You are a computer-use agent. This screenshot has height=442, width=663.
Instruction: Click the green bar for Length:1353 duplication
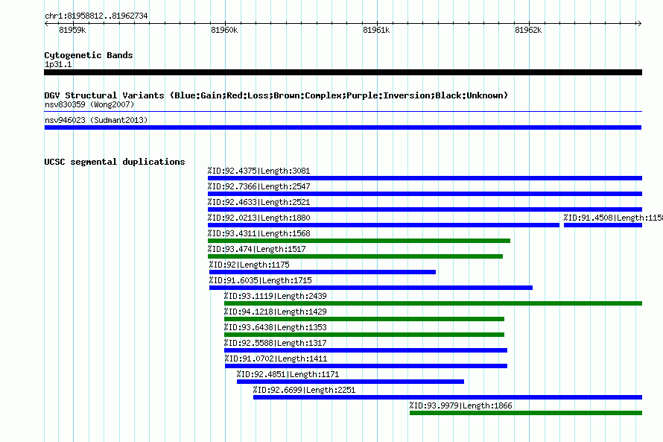[x=364, y=335]
